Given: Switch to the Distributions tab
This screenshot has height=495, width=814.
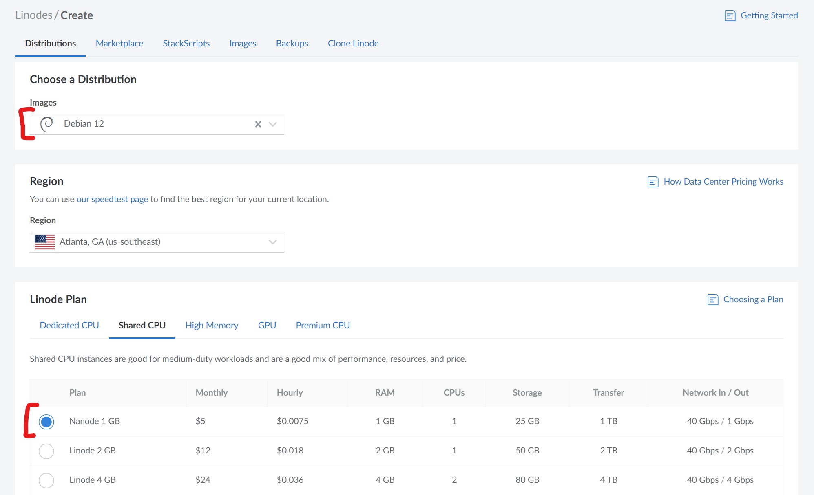Looking at the screenshot, I should point(51,43).
